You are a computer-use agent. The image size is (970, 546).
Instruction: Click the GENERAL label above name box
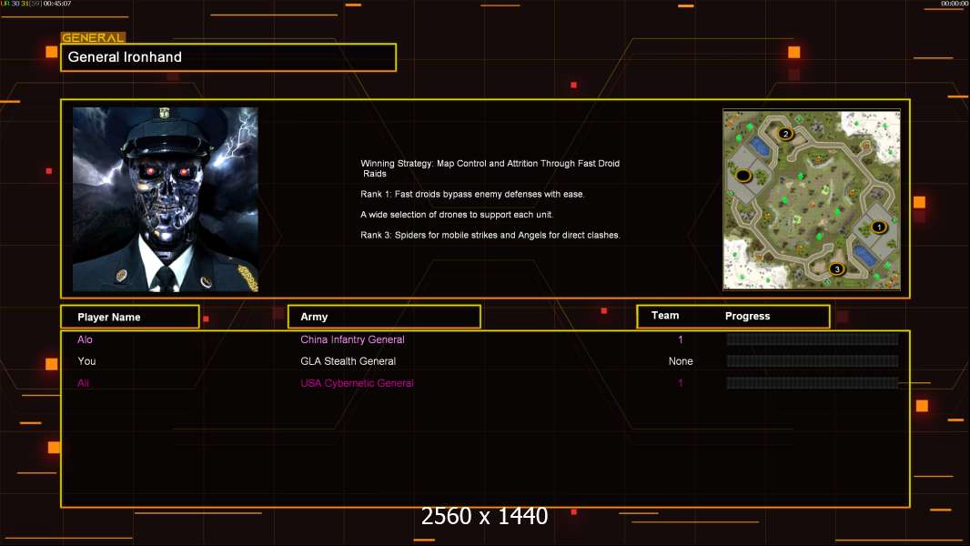[93, 37]
